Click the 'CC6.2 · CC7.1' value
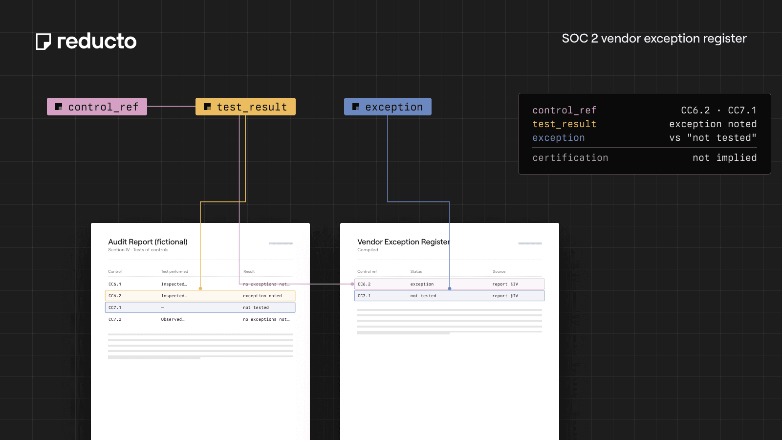 [719, 110]
